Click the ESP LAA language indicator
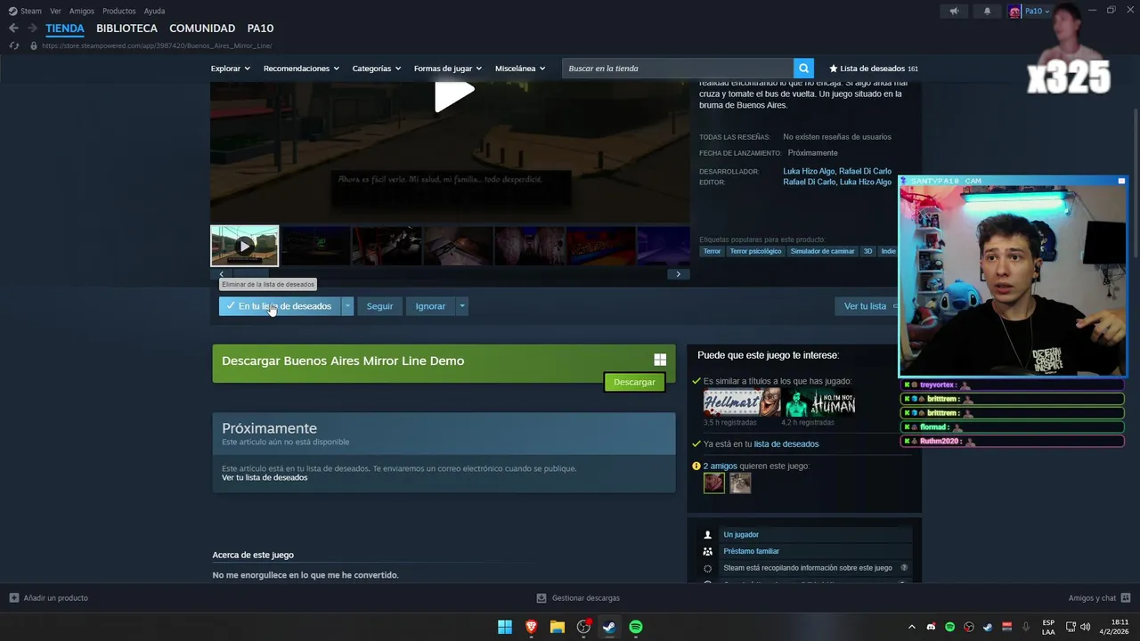The height and width of the screenshot is (641, 1140). 1048,627
